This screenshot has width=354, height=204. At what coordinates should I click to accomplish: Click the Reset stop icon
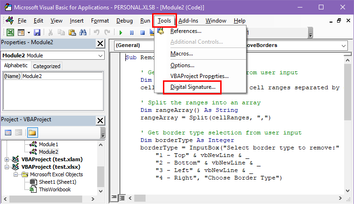coord(142,32)
